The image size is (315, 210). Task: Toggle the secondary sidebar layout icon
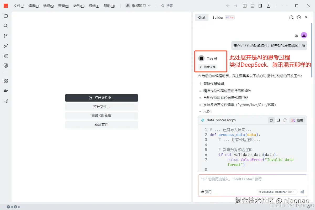[x=260, y=6]
